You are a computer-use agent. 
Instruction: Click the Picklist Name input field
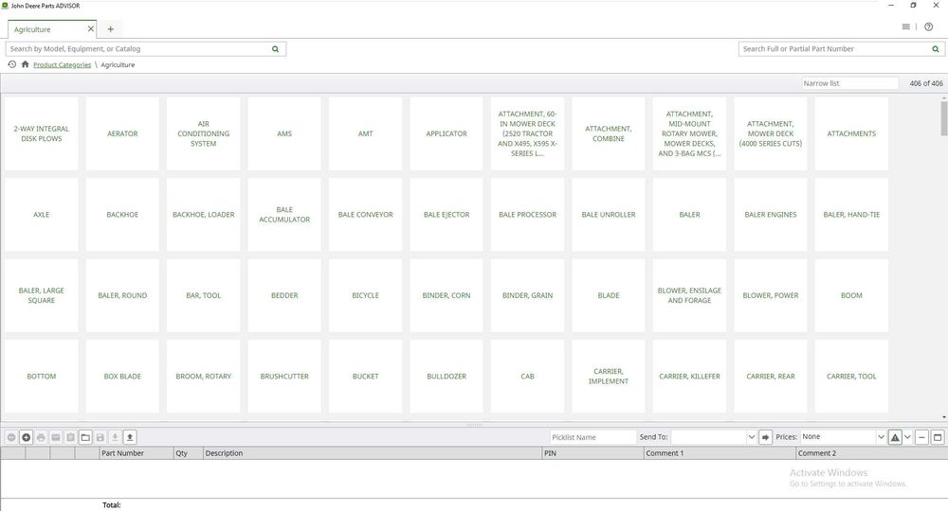tap(593, 437)
